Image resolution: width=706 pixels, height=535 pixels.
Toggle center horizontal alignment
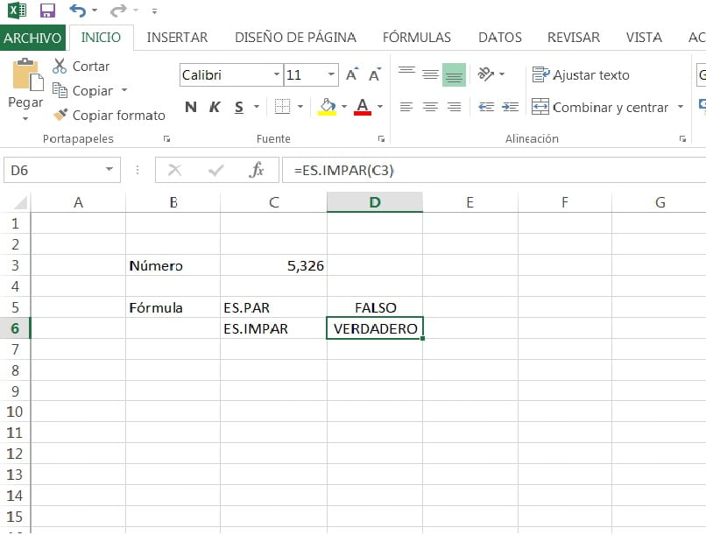430,107
